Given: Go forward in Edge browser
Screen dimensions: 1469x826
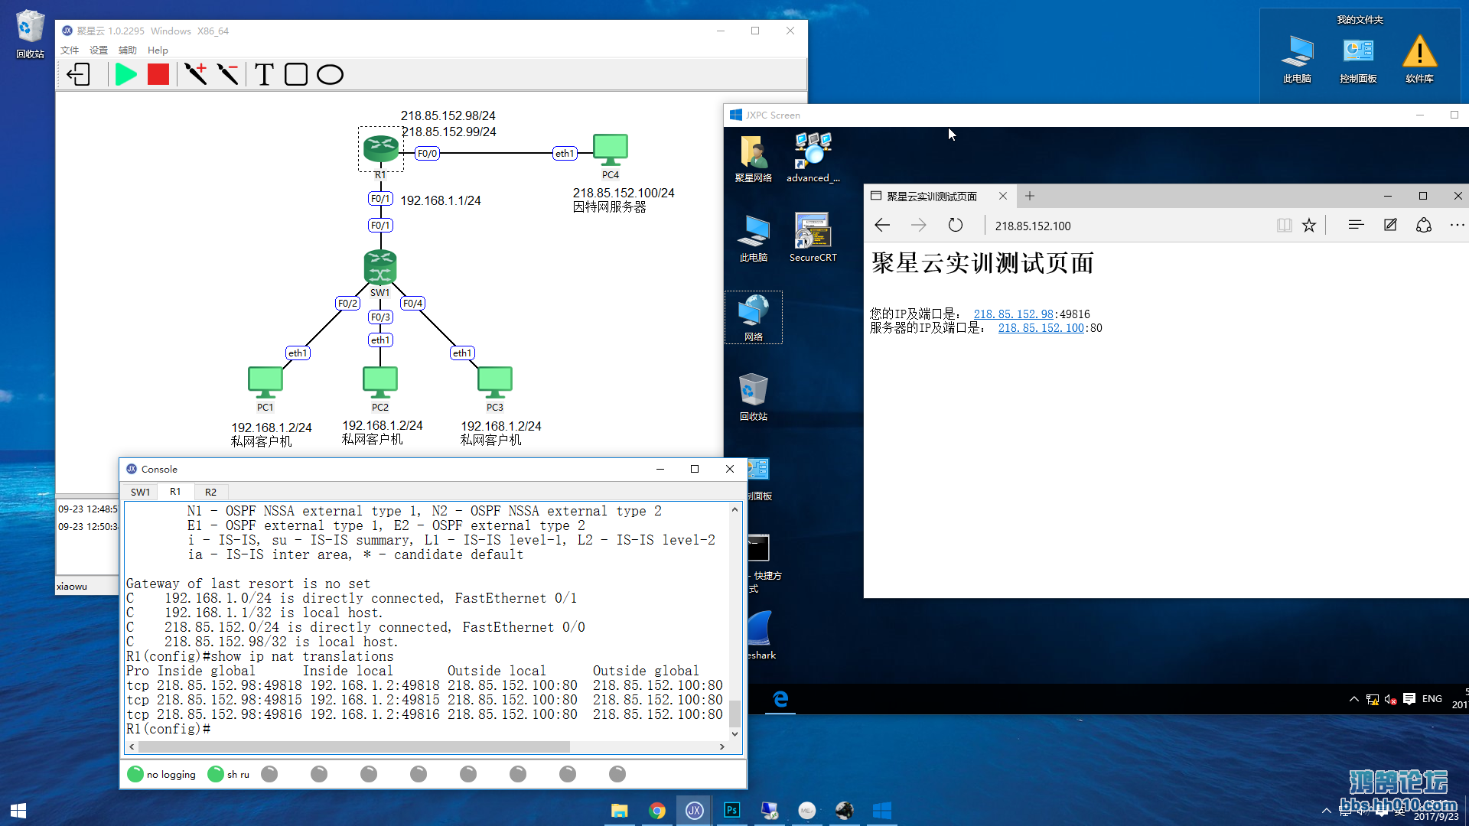Looking at the screenshot, I should coord(918,225).
